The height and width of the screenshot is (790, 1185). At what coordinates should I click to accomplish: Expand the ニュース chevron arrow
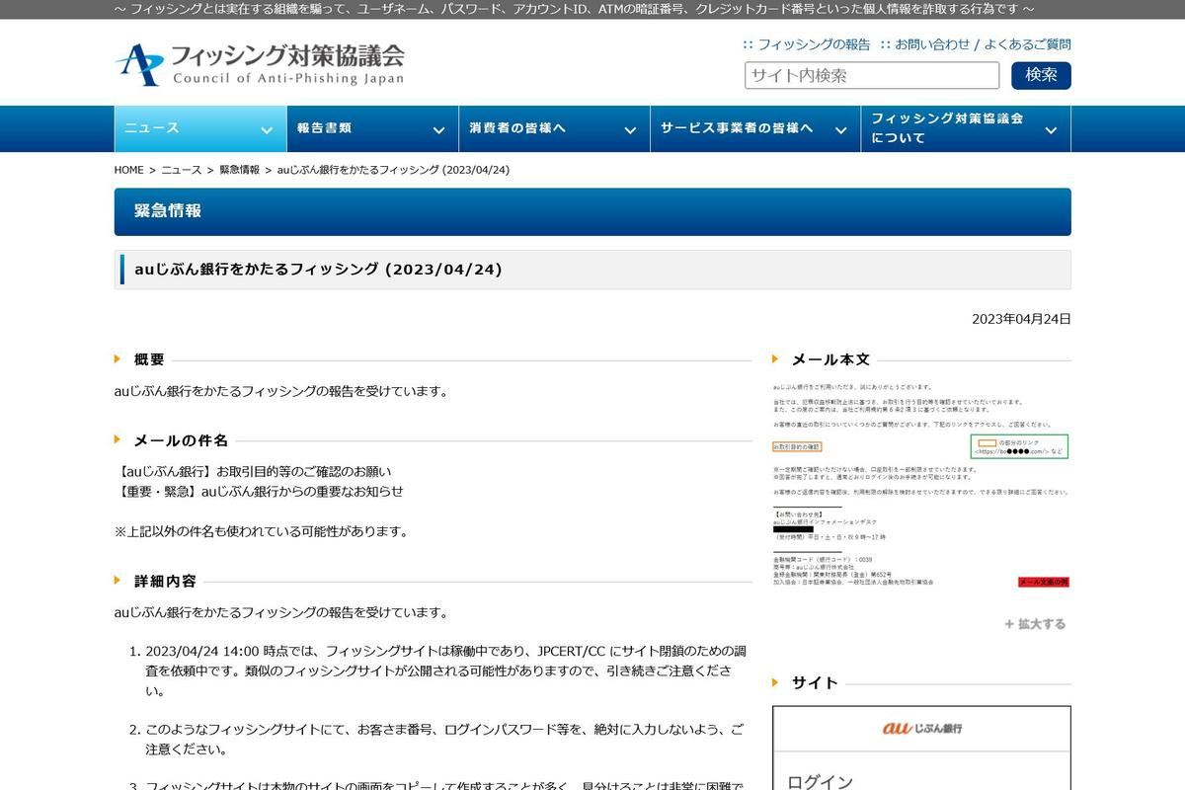[266, 129]
